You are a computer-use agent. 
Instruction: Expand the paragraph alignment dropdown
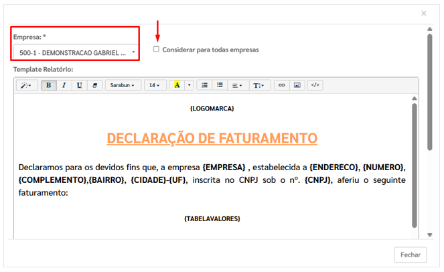pos(236,86)
